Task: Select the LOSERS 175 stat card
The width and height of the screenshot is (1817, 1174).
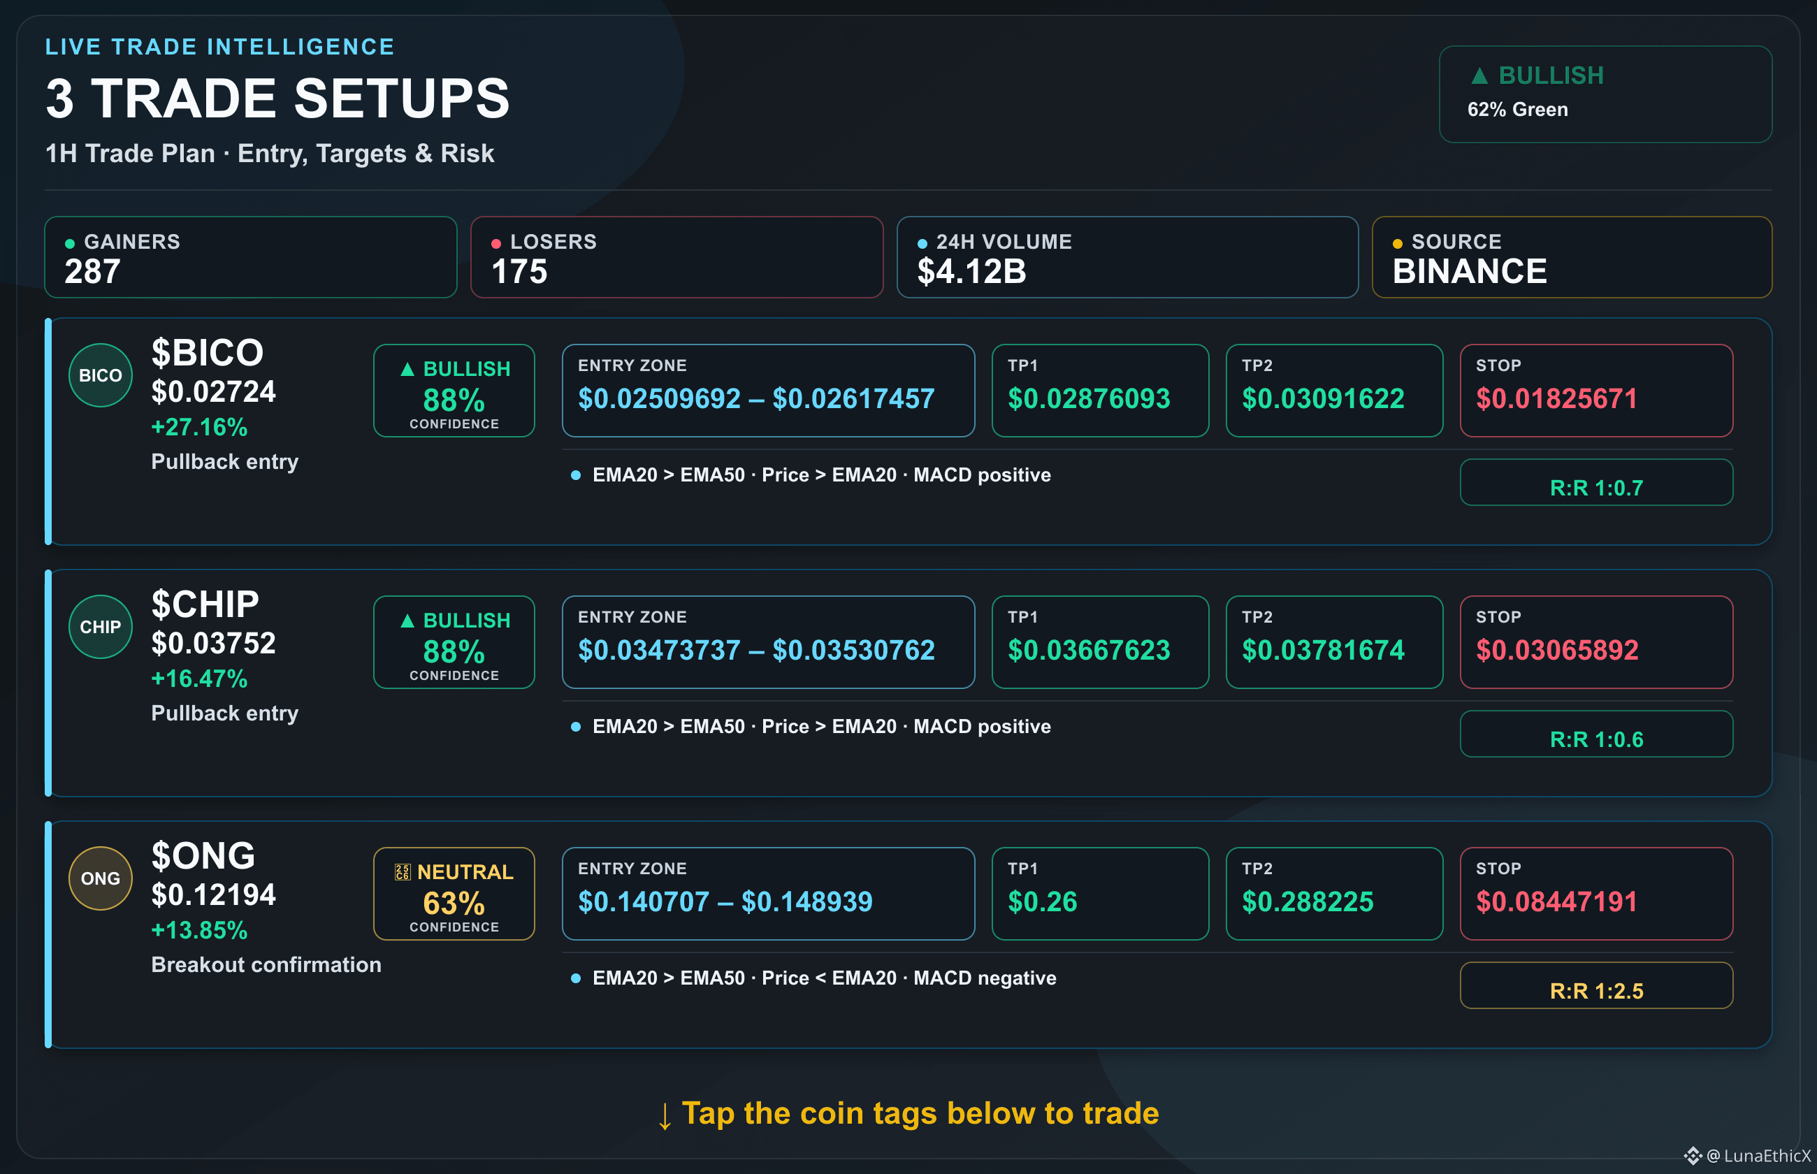Action: click(676, 257)
